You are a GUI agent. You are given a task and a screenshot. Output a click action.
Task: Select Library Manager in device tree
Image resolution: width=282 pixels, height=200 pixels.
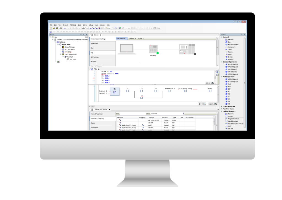68,47
